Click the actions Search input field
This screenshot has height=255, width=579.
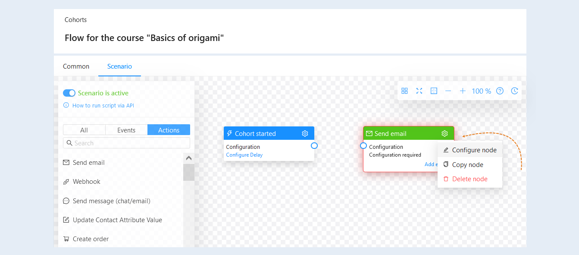126,143
